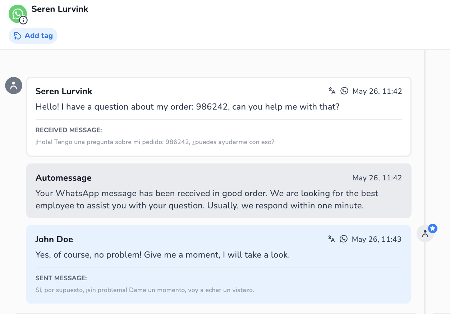Click the WhatsApp icon beside Seren's message timestamp
Image resolution: width=450 pixels, height=314 pixels.
344,91
